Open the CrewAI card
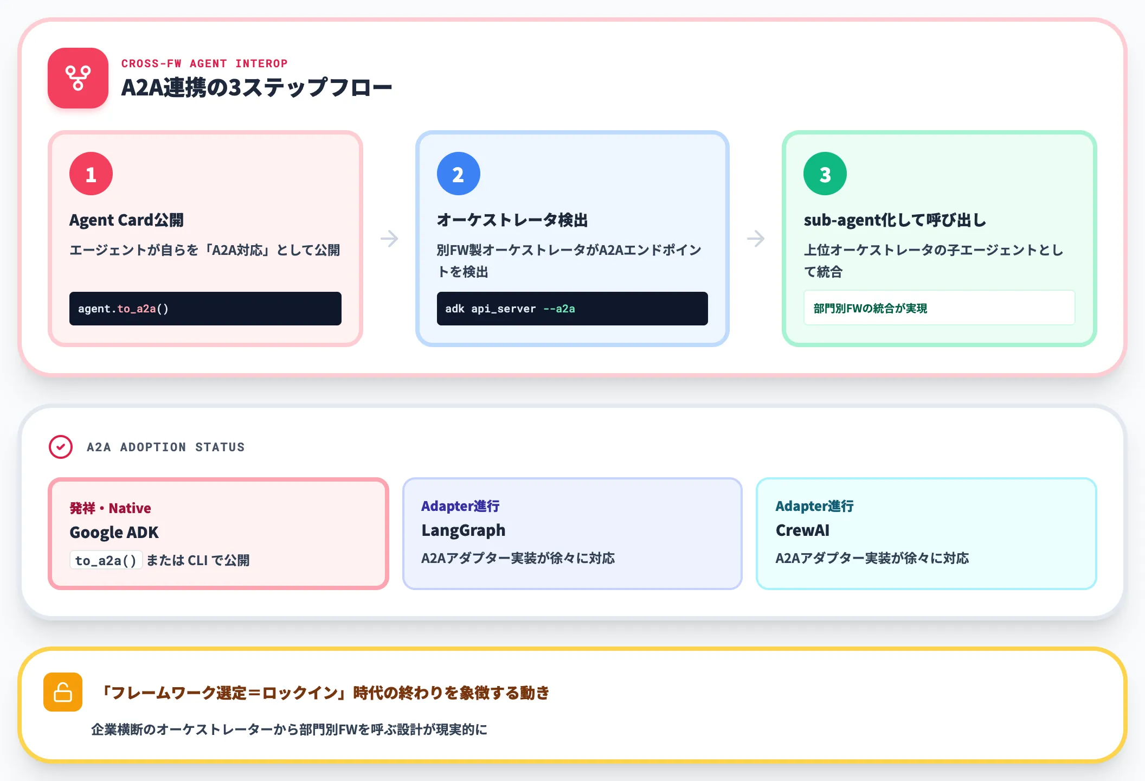The image size is (1145, 781). coord(927,534)
